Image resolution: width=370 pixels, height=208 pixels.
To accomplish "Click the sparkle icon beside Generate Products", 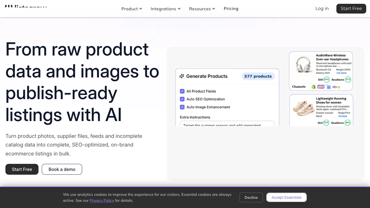I will (x=182, y=76).
